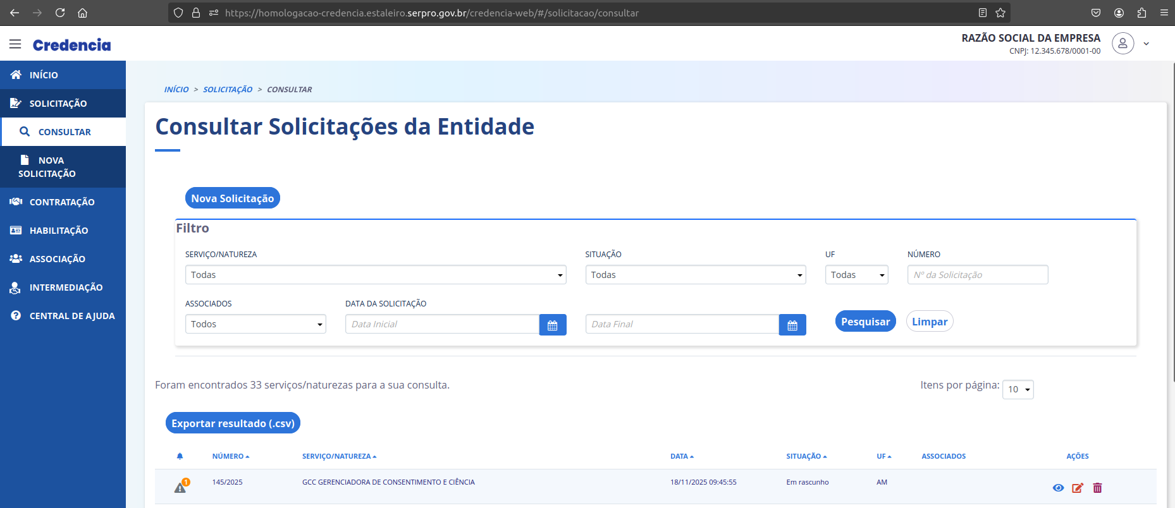Click the Credencia logo
The height and width of the screenshot is (508, 1175).
(x=71, y=45)
